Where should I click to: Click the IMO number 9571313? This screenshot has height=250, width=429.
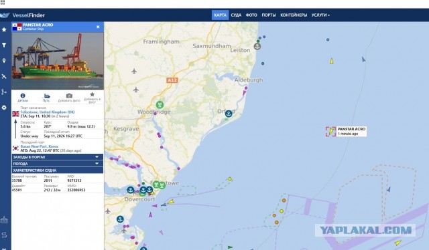coord(74,180)
